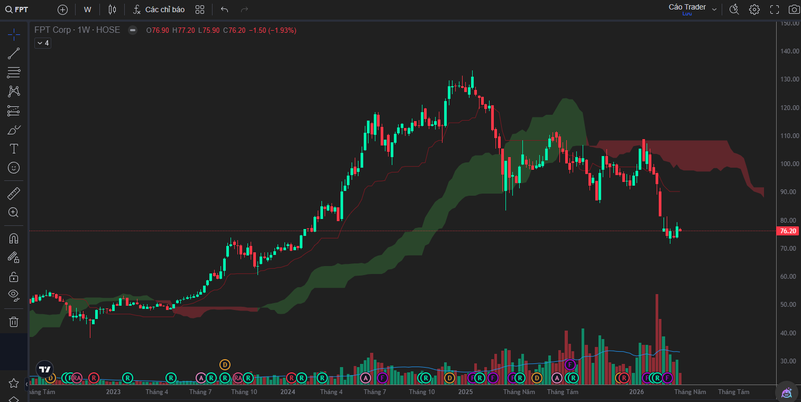The image size is (801, 402).
Task: Open the forecasting and measurement tools
Action: 14,111
